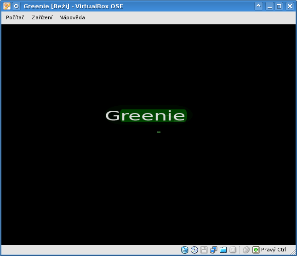Click the mouse capture status icon
The image size is (297, 256).
(x=246, y=250)
